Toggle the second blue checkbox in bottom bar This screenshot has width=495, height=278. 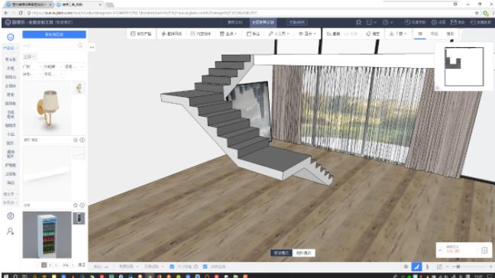[205, 267]
